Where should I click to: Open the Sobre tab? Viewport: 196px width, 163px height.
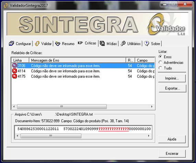click(152, 44)
